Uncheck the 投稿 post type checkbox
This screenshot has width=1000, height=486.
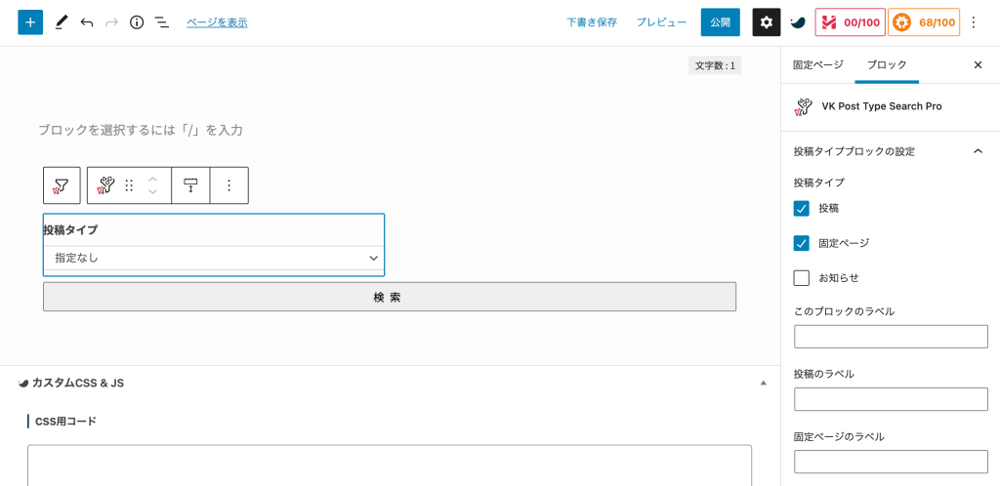tap(802, 208)
